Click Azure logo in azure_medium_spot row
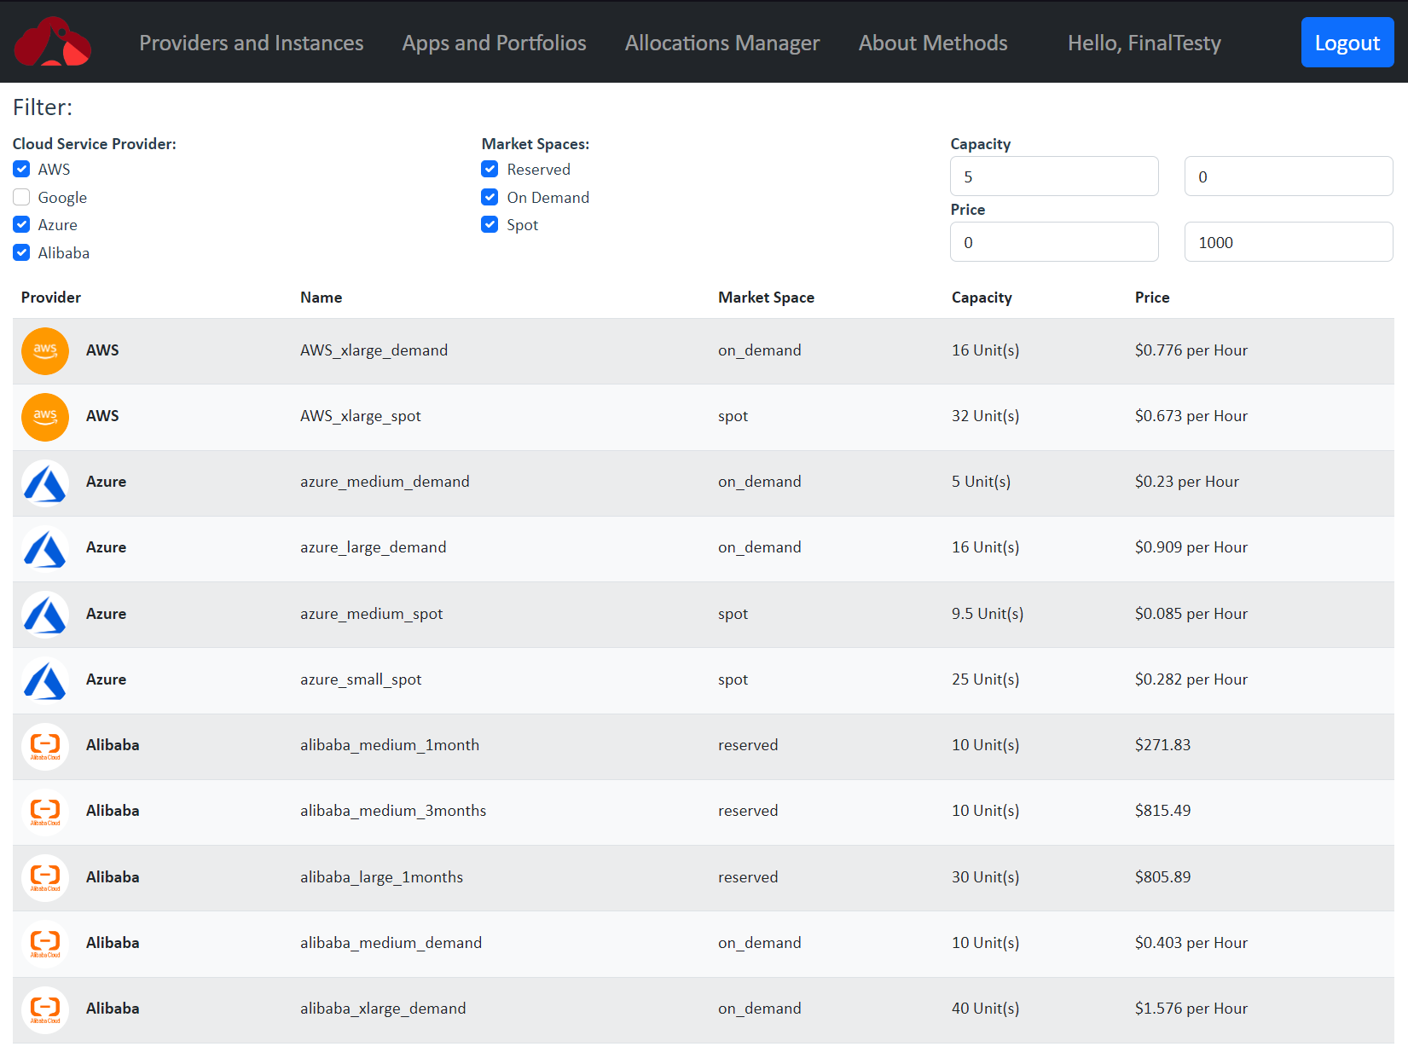This screenshot has height=1058, width=1408. pos(45,615)
